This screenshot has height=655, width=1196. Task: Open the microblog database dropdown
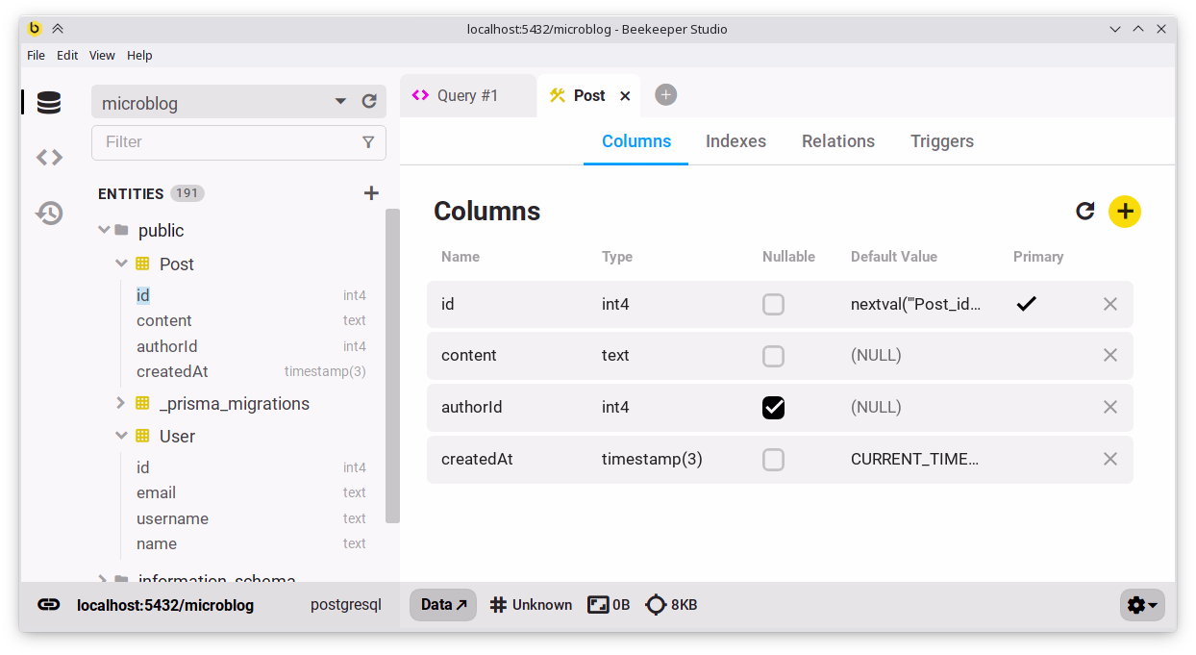point(340,102)
